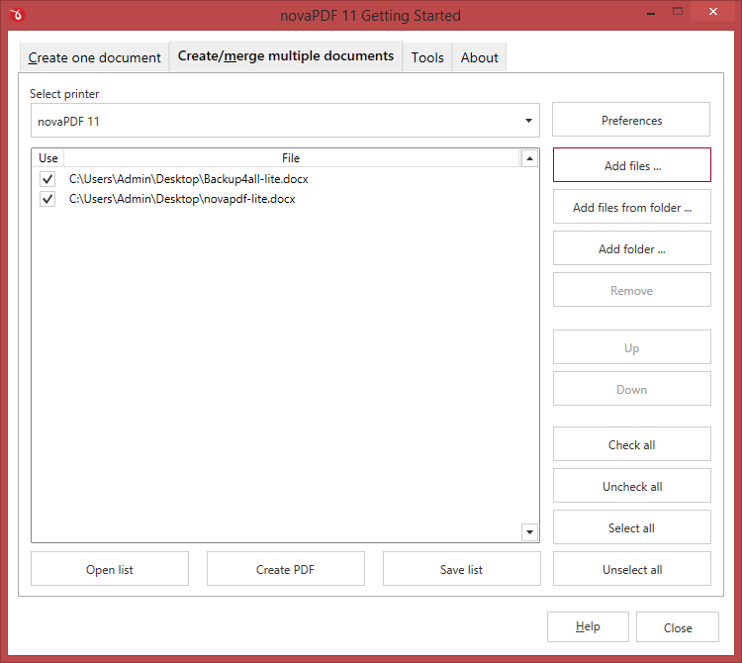Click the Use column header
This screenshot has width=742, height=663.
click(48, 158)
